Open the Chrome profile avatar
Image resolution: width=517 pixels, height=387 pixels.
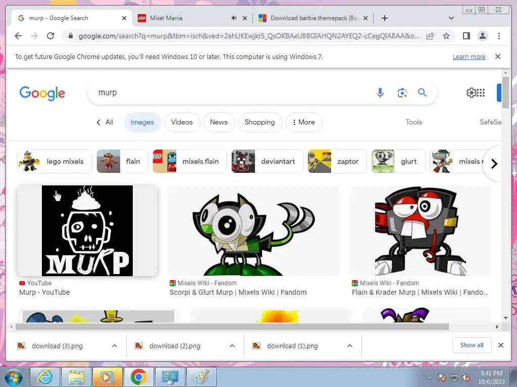(482, 36)
